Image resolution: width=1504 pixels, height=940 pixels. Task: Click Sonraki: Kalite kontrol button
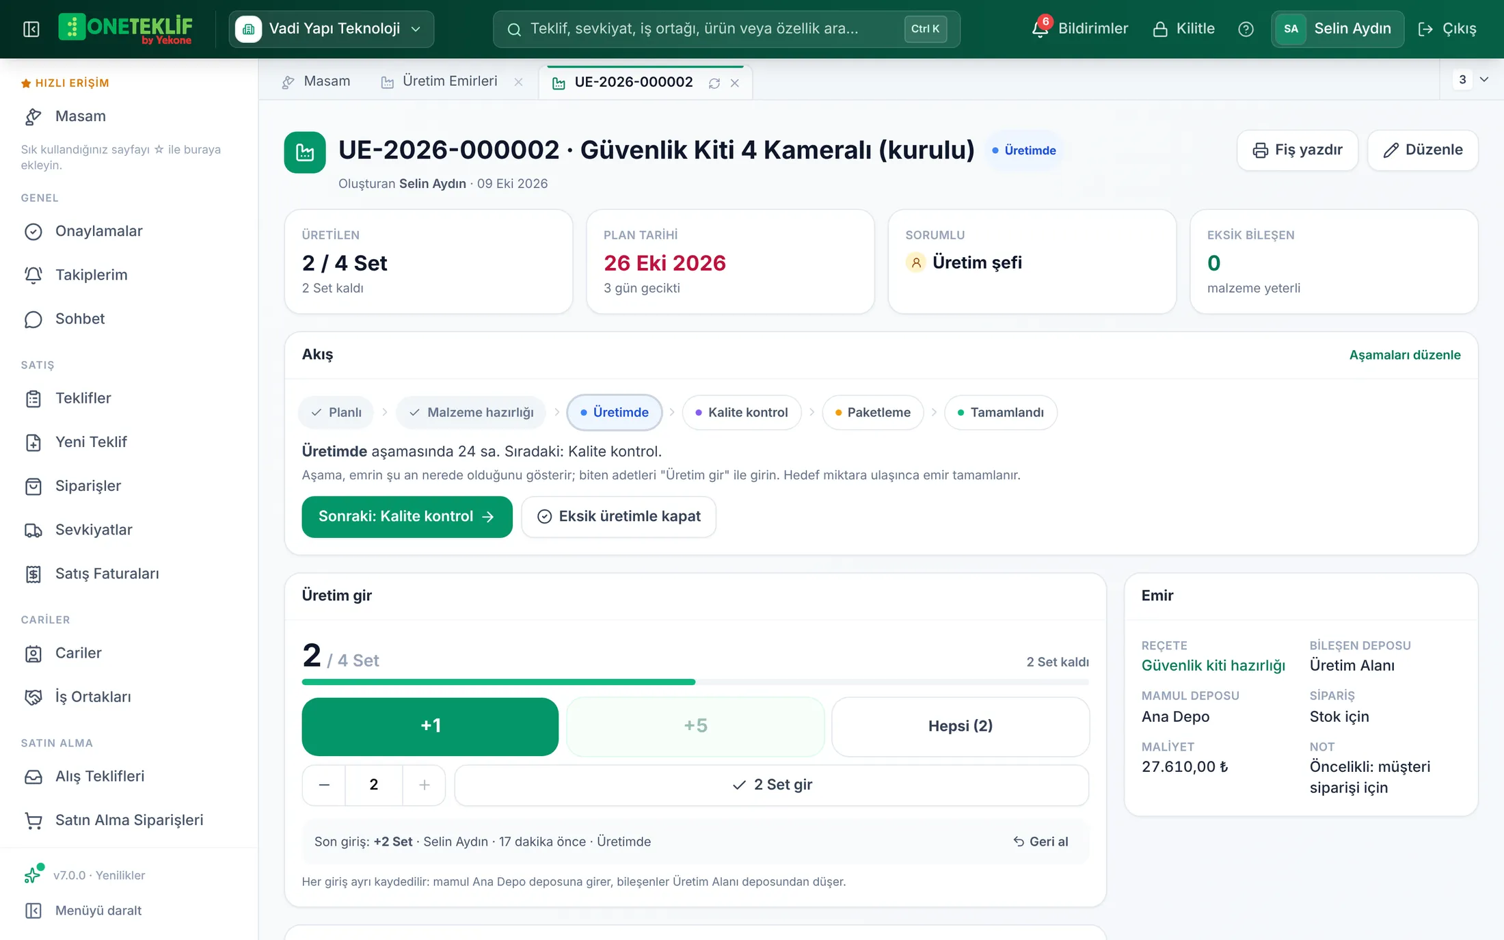407,517
